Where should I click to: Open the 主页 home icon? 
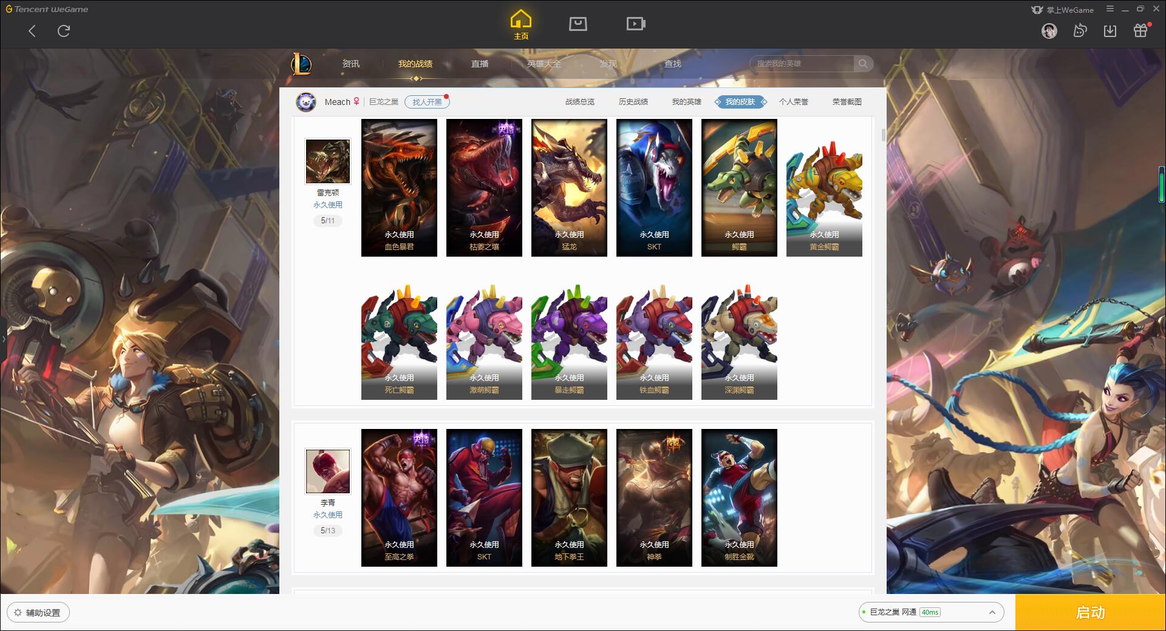click(521, 25)
